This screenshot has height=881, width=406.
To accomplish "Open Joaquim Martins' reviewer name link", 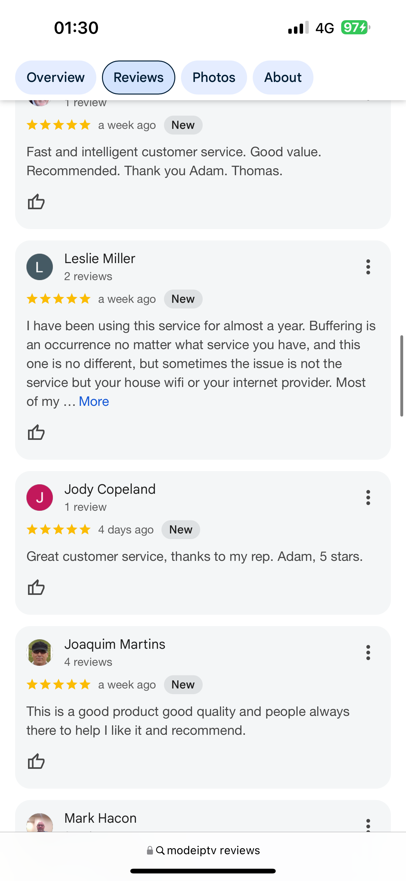I will click(x=115, y=644).
